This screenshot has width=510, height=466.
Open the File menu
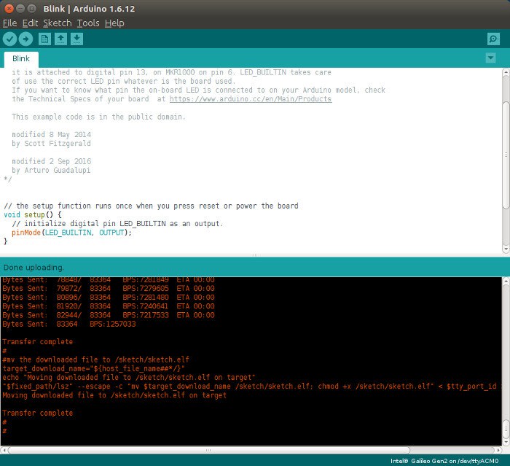(9, 23)
